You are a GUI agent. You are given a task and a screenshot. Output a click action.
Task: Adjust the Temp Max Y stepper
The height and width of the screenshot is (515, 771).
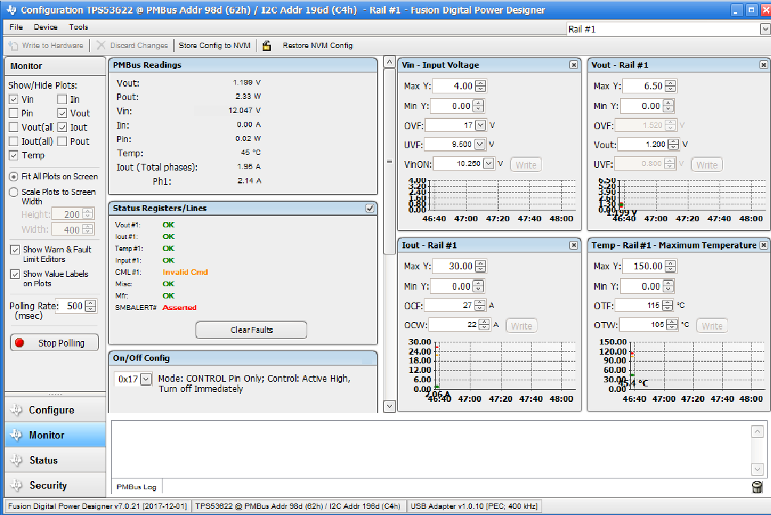click(670, 267)
